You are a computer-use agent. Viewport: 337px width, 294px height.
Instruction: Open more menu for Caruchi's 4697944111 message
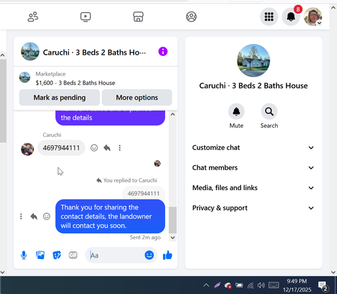(120, 148)
